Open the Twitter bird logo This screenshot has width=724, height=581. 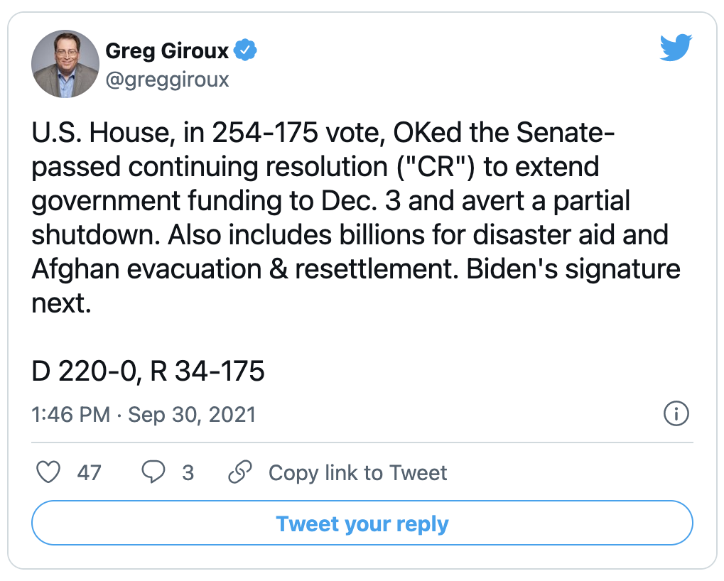pyautogui.click(x=676, y=48)
